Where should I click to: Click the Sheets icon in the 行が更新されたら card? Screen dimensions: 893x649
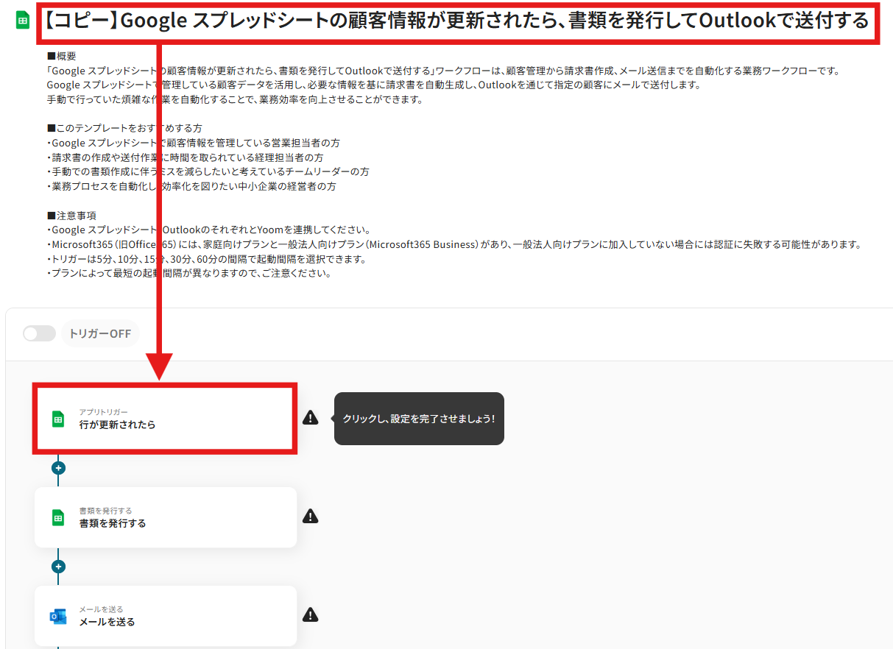(58, 419)
